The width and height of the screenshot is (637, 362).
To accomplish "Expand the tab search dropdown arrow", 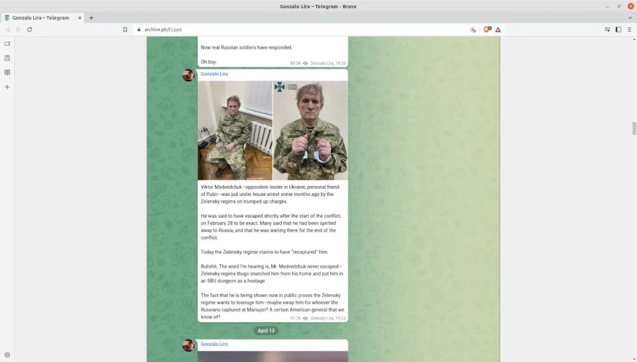I will pos(630,18).
